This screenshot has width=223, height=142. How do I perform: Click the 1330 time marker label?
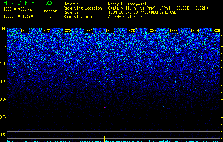click(x=216, y=31)
